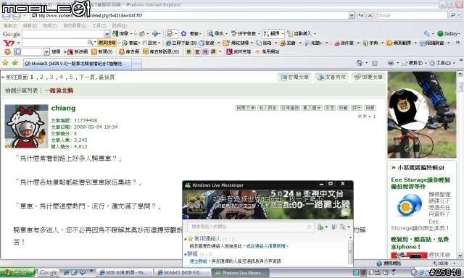Expand the Yahoo toolbar overflow chevron
This screenshot has height=278, width=464.
pos(457,43)
